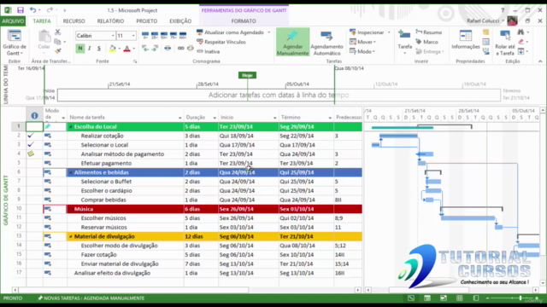This screenshot has height=307, width=547.
Task: Click the note icon on row 4
Action: 31,153
